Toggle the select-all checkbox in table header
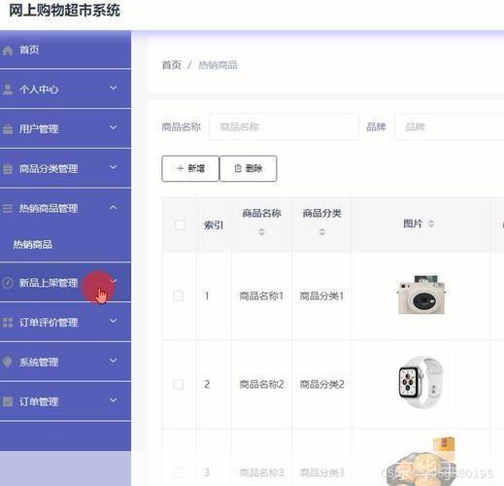The height and width of the screenshot is (486, 504). (180, 225)
